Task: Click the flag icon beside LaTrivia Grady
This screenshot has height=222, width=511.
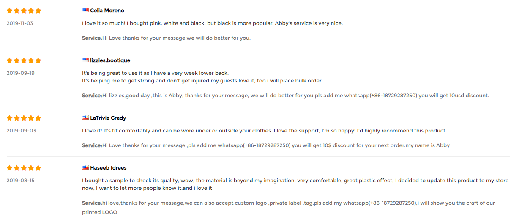Action: click(x=85, y=118)
